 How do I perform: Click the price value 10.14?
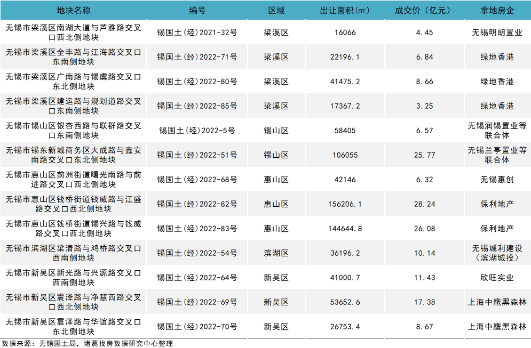tap(424, 253)
